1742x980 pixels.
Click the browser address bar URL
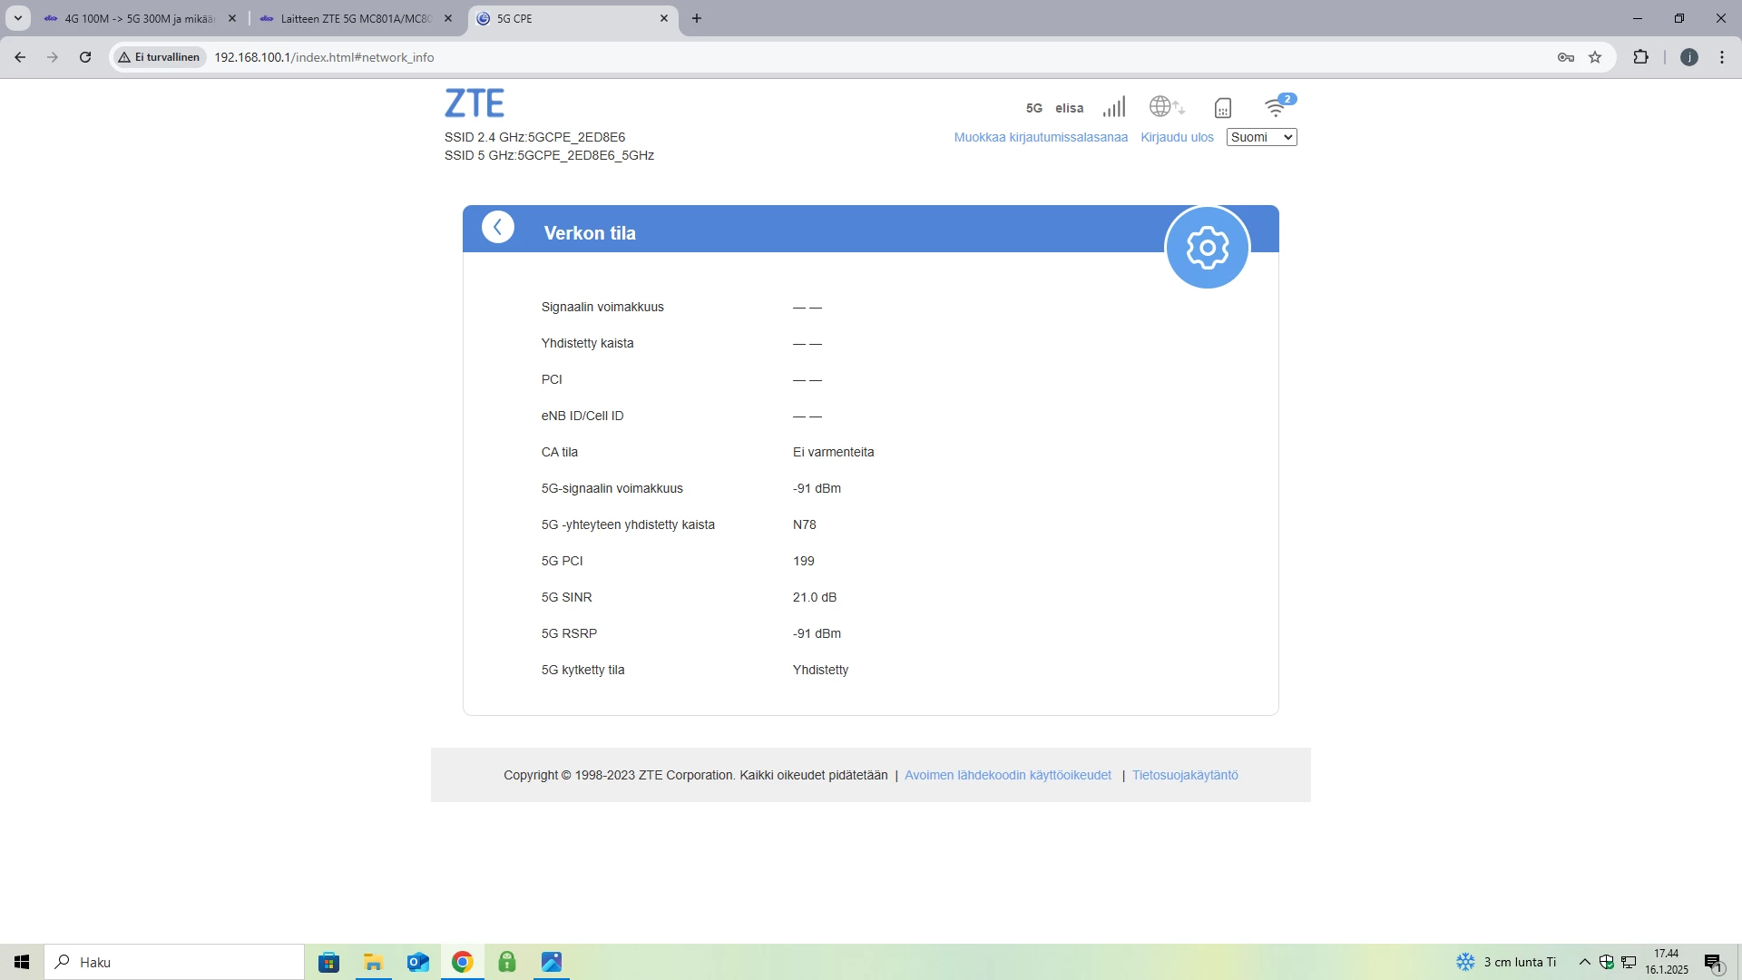click(x=324, y=57)
